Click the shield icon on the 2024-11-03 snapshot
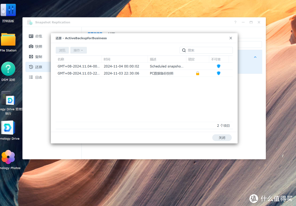 click(x=218, y=73)
